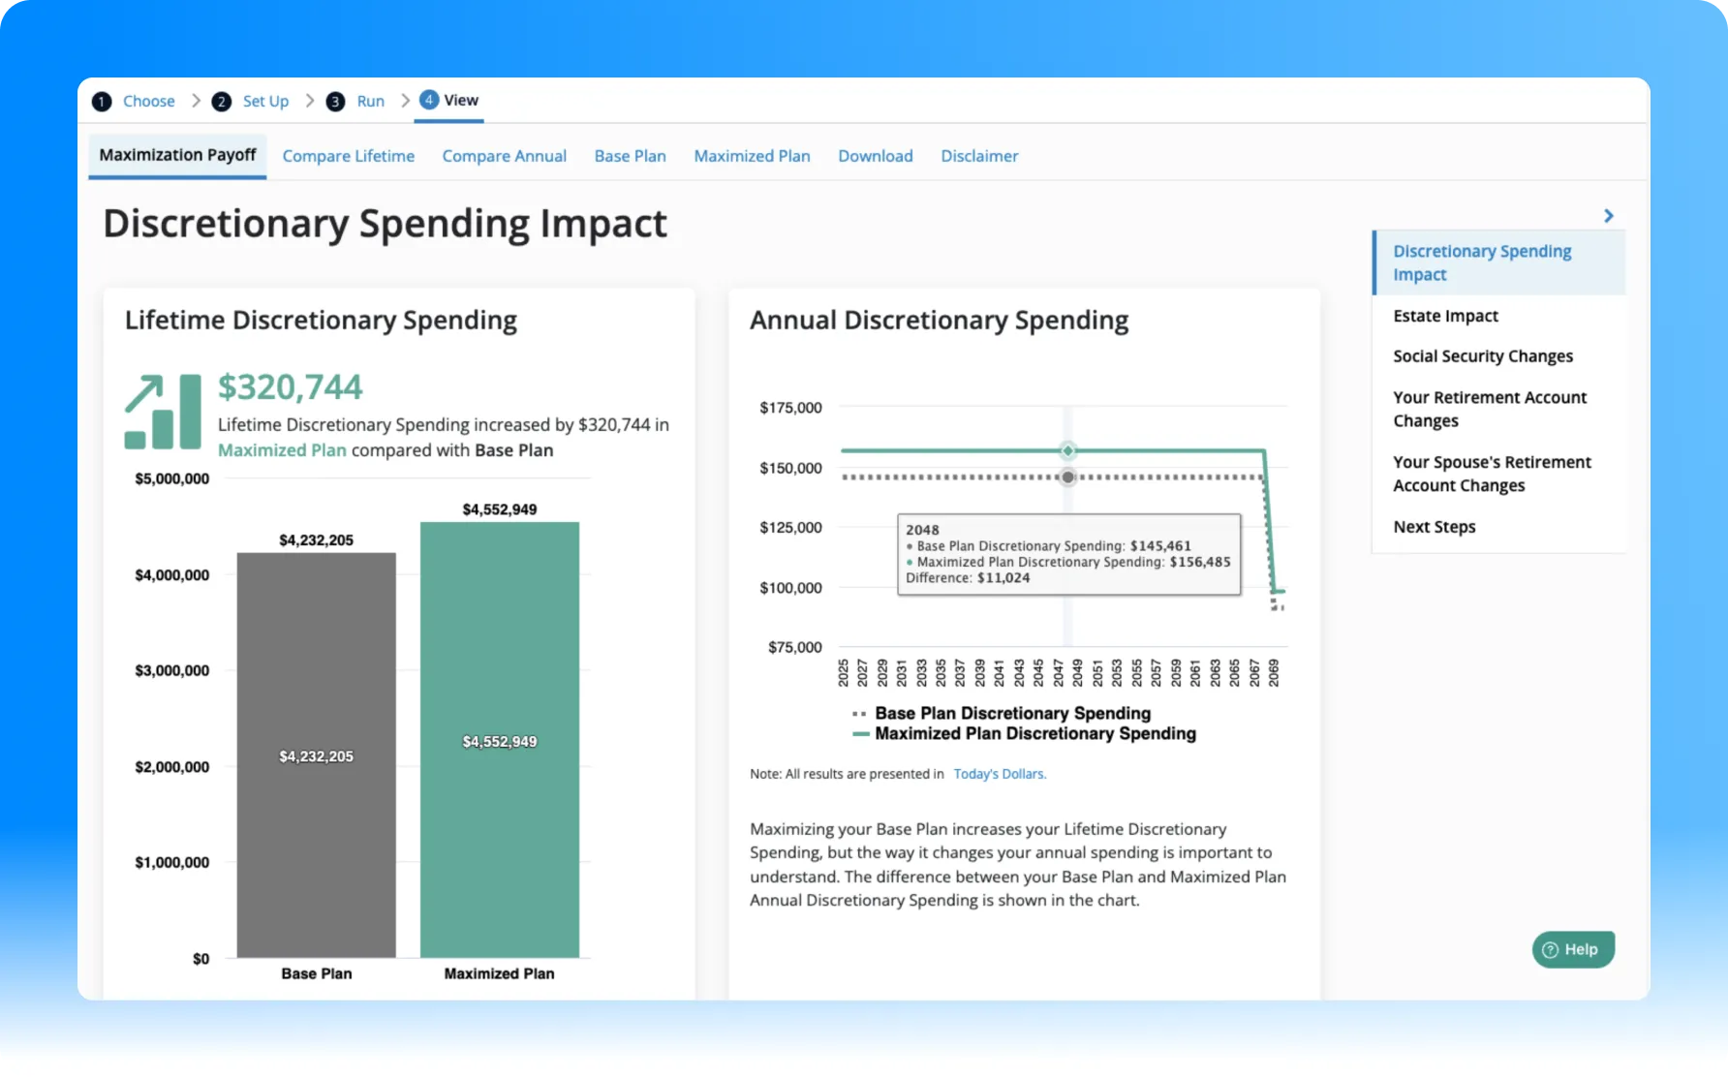Image resolution: width=1728 pixels, height=1078 pixels.
Task: Click the green data point for 2048
Action: pos(1067,450)
